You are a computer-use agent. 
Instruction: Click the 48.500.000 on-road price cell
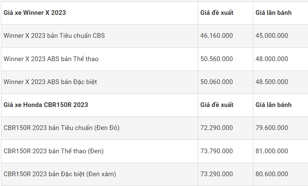pyautogui.click(x=272, y=82)
